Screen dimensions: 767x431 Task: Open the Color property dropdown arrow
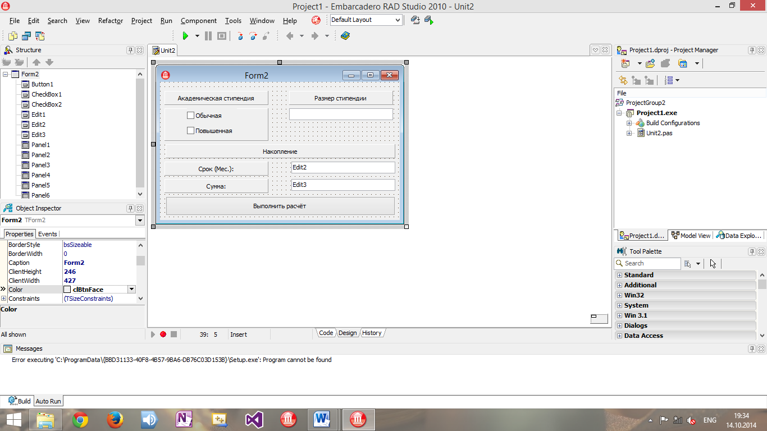pos(131,290)
